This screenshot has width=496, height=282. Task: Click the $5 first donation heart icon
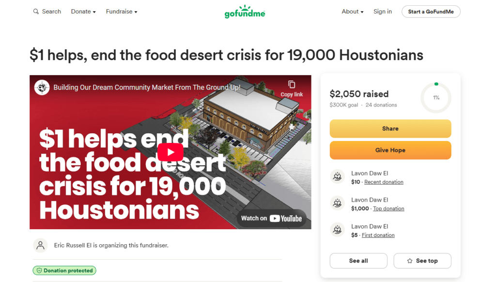(338, 230)
